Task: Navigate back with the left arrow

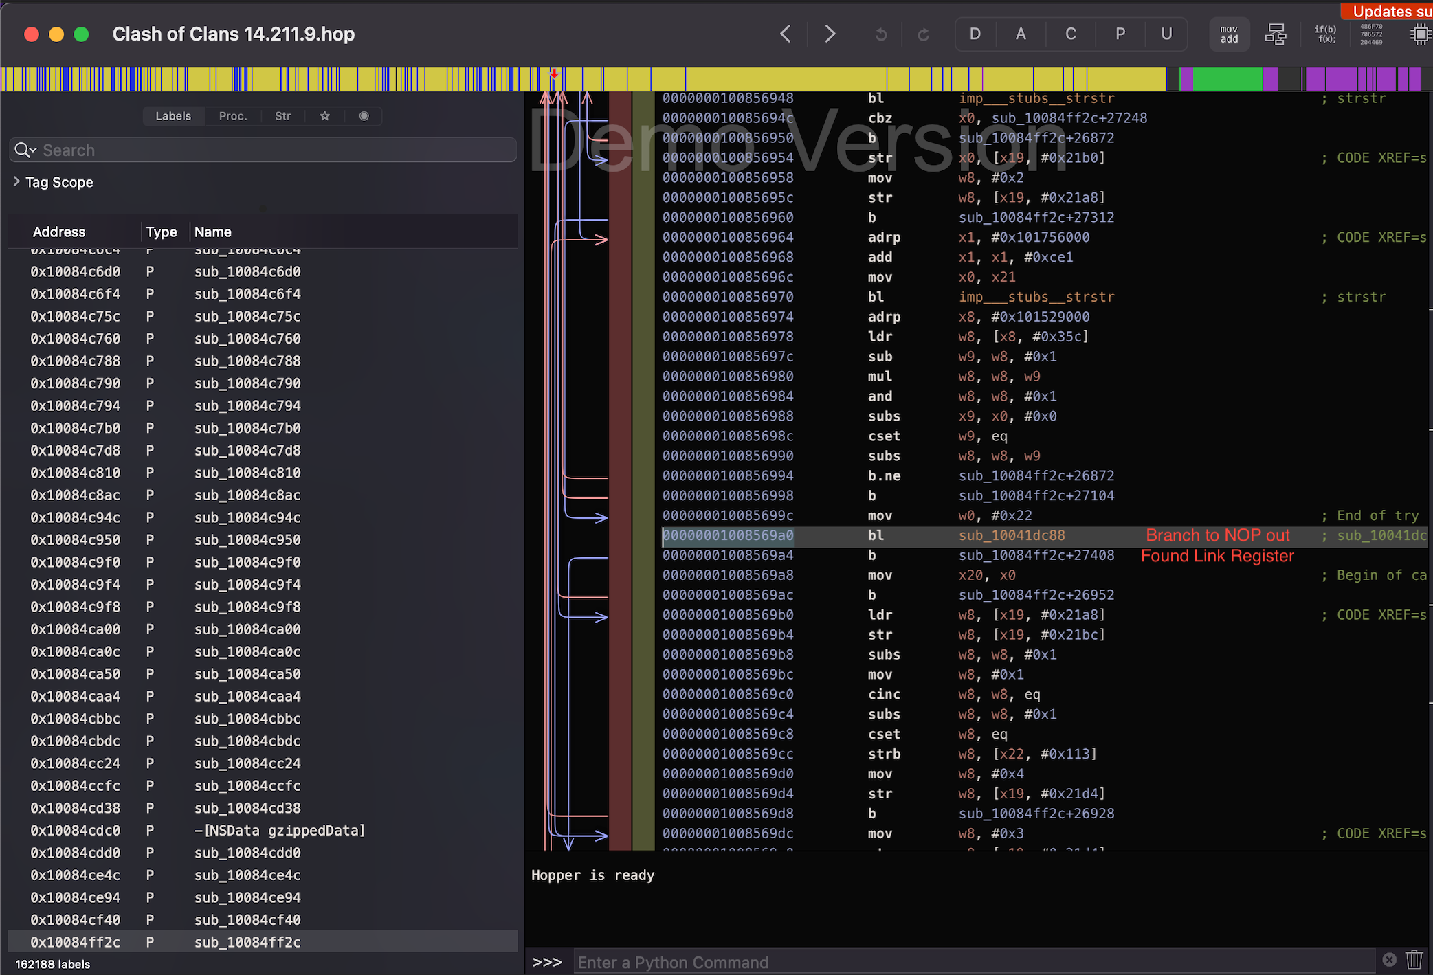Action: point(786,34)
